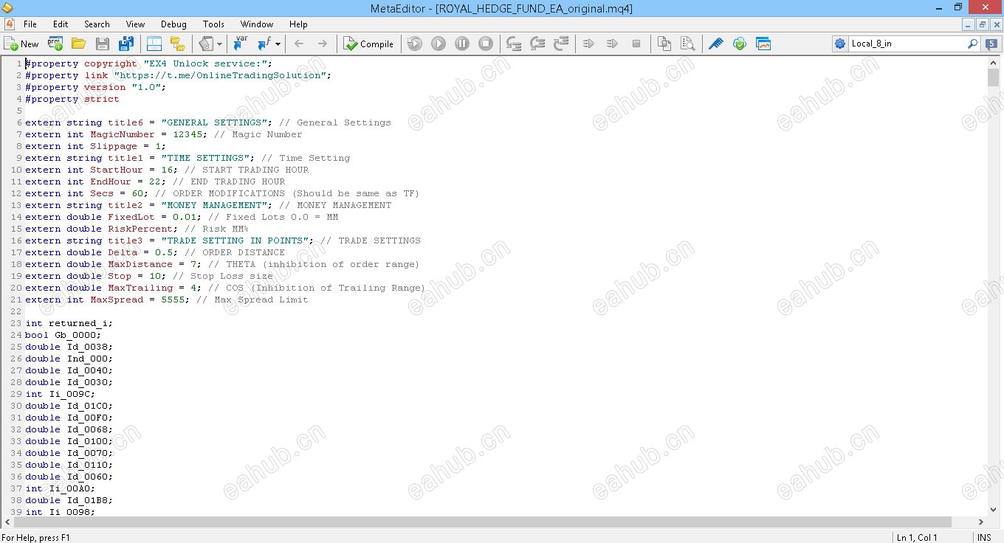Open the Debug menu

[x=173, y=24]
